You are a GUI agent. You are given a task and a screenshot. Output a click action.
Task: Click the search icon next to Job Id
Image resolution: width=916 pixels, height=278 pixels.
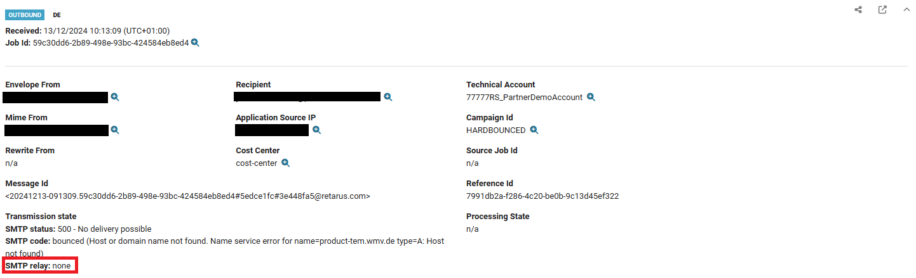point(196,43)
